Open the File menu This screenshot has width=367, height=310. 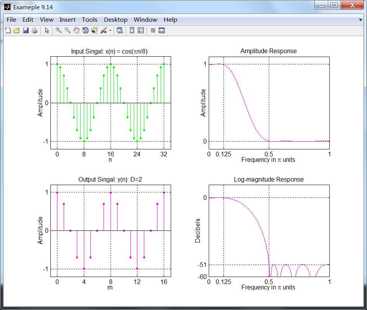coord(12,20)
